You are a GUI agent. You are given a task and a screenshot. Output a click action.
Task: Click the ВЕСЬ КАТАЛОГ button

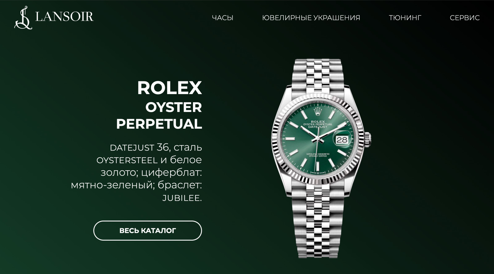tap(148, 230)
